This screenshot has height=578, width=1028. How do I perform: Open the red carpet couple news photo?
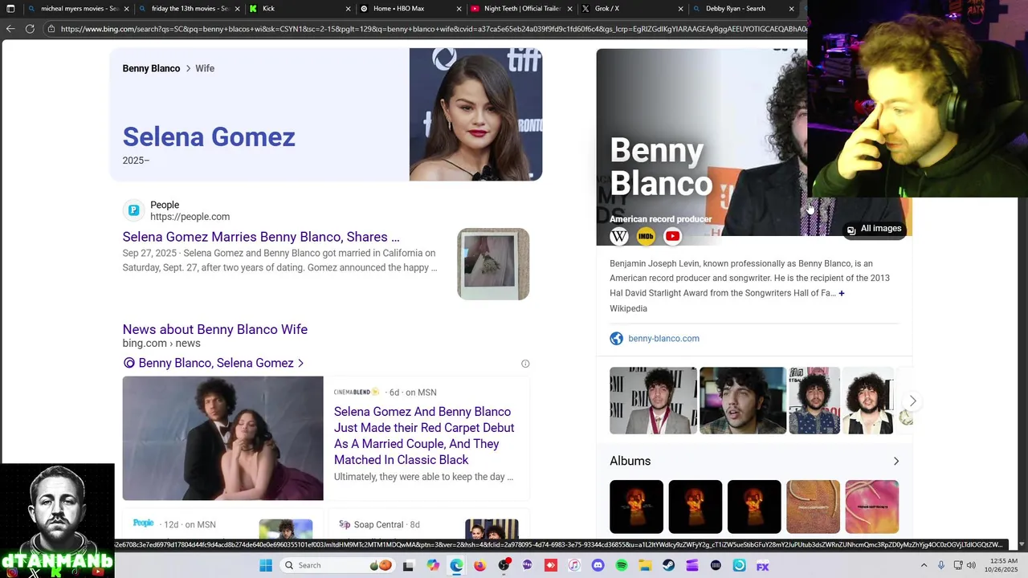click(x=222, y=438)
